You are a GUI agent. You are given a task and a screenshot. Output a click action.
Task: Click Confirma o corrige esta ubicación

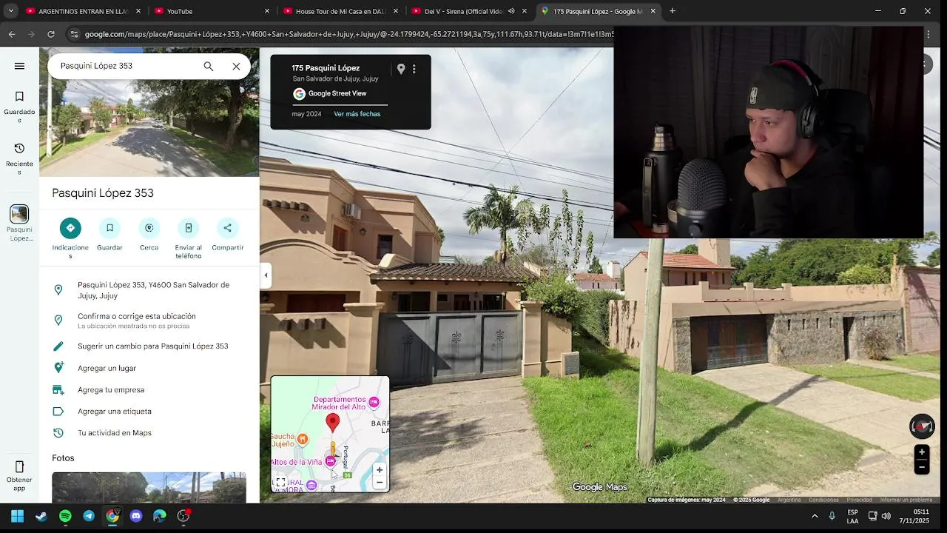coord(149,321)
